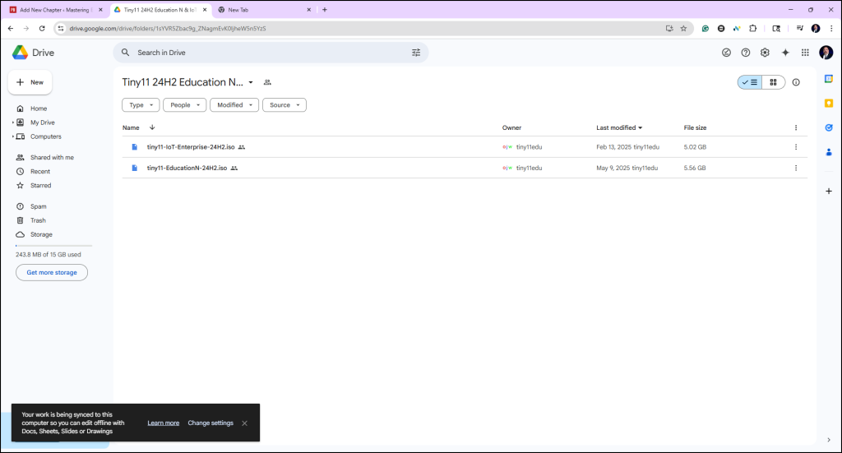Viewport: 842px width, 453px height.
Task: Switch to list layout view
Action: pos(750,82)
